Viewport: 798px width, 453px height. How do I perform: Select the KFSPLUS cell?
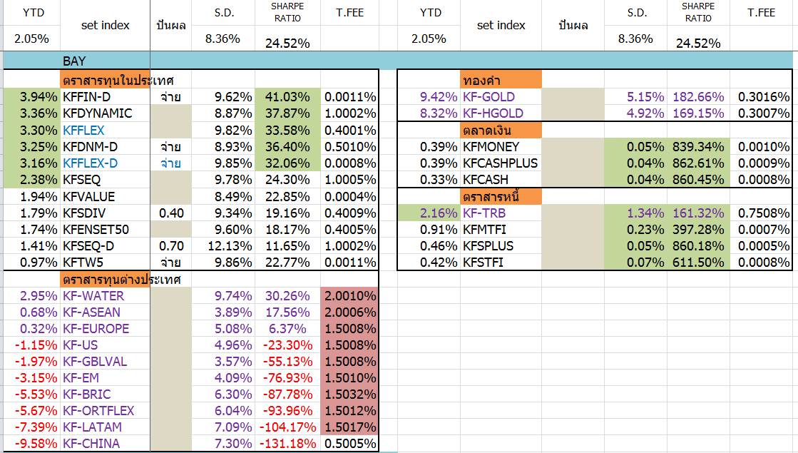[501, 246]
